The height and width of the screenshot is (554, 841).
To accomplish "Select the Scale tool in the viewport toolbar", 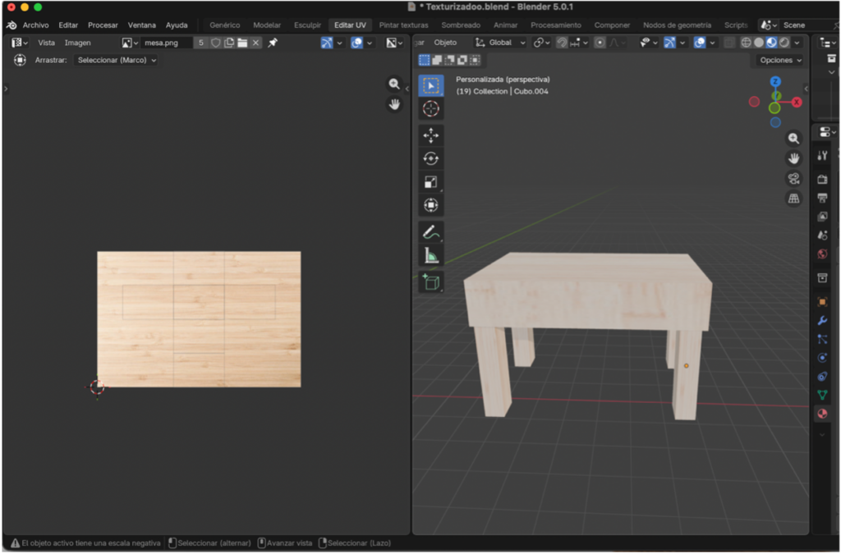I will coord(431,181).
